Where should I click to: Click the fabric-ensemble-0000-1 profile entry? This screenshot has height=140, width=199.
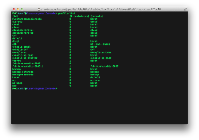click(x=28, y=66)
